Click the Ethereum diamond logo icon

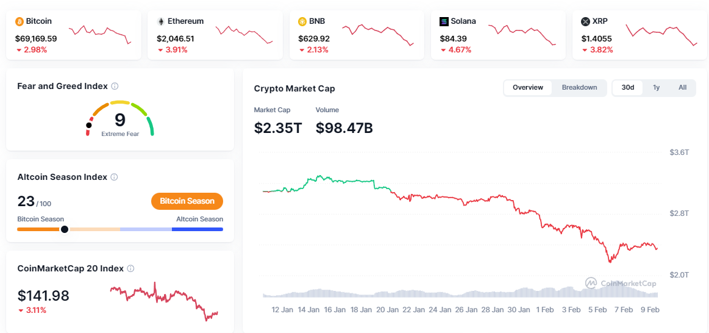[161, 21]
